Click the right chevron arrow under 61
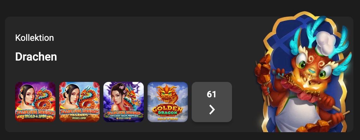Screen dimensions: 360x140 (x=212, y=110)
